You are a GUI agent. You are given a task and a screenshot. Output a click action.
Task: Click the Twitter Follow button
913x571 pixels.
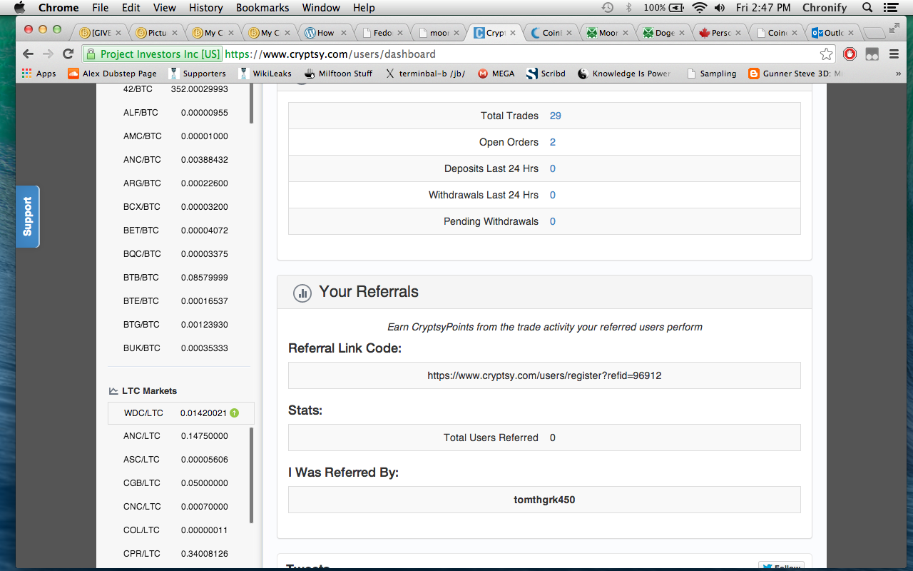click(781, 567)
